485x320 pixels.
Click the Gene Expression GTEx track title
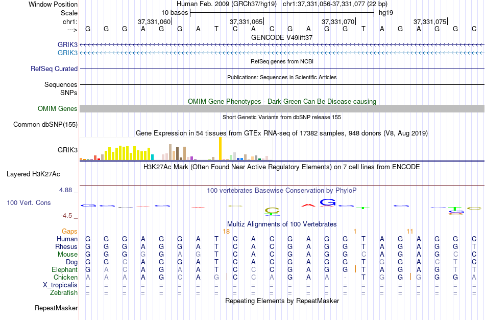pyautogui.click(x=282, y=133)
